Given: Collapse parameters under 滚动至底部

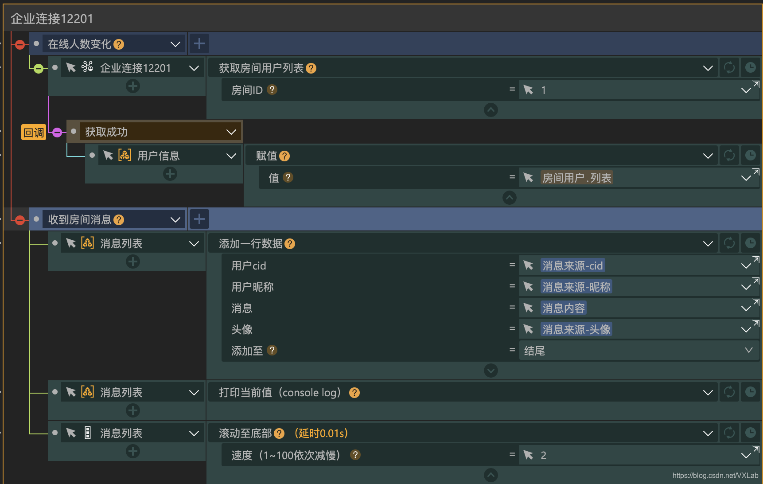Looking at the screenshot, I should 491,475.
